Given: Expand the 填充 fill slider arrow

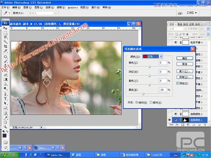Looking at the screenshot, I should click(x=208, y=34).
